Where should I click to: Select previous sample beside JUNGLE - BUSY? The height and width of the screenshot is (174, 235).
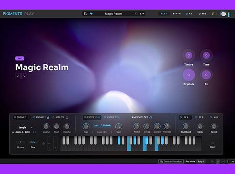click(33, 132)
